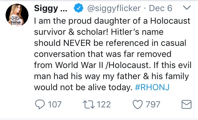Viewport: 198px width, 120px height.
Task: Open the tweet via "I am the proud daughter" line
Action: 112,21
